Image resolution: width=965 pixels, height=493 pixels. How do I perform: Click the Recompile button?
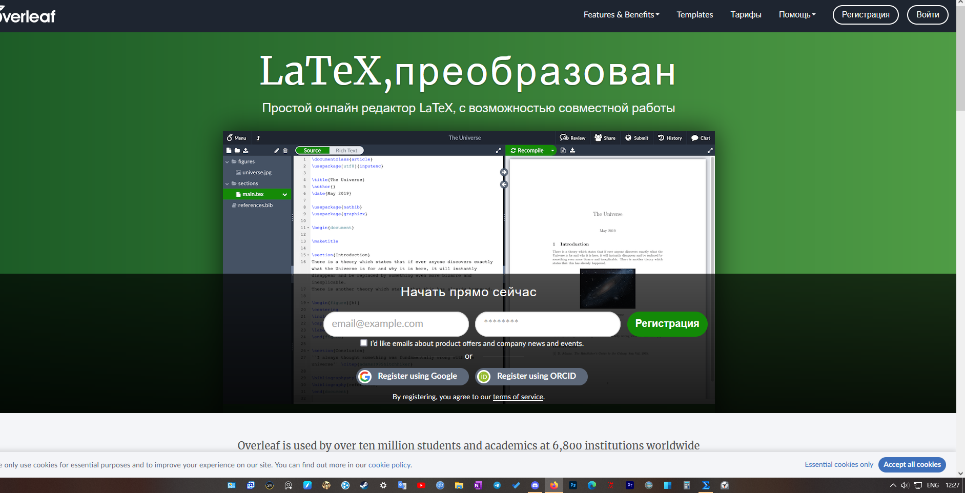tap(527, 151)
